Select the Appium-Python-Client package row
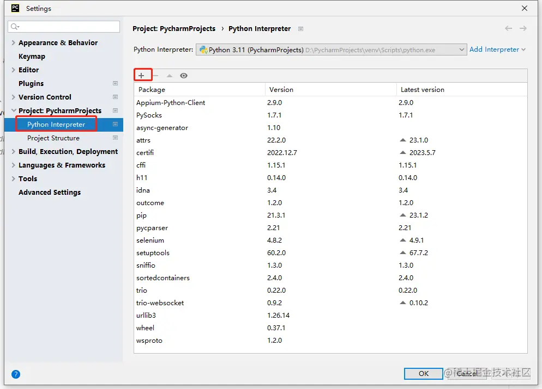Screen dimensions: 542x389 (x=330, y=102)
